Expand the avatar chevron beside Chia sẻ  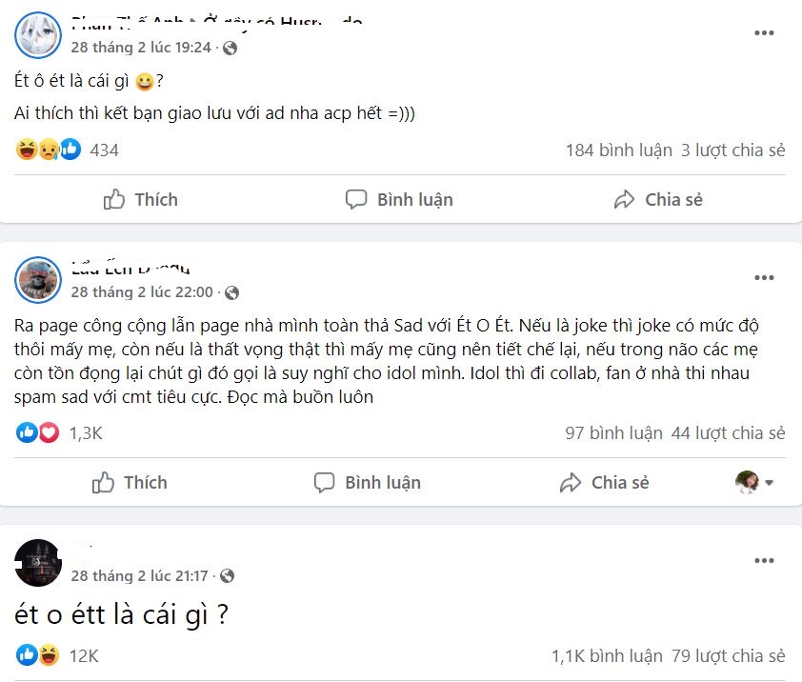tap(768, 482)
